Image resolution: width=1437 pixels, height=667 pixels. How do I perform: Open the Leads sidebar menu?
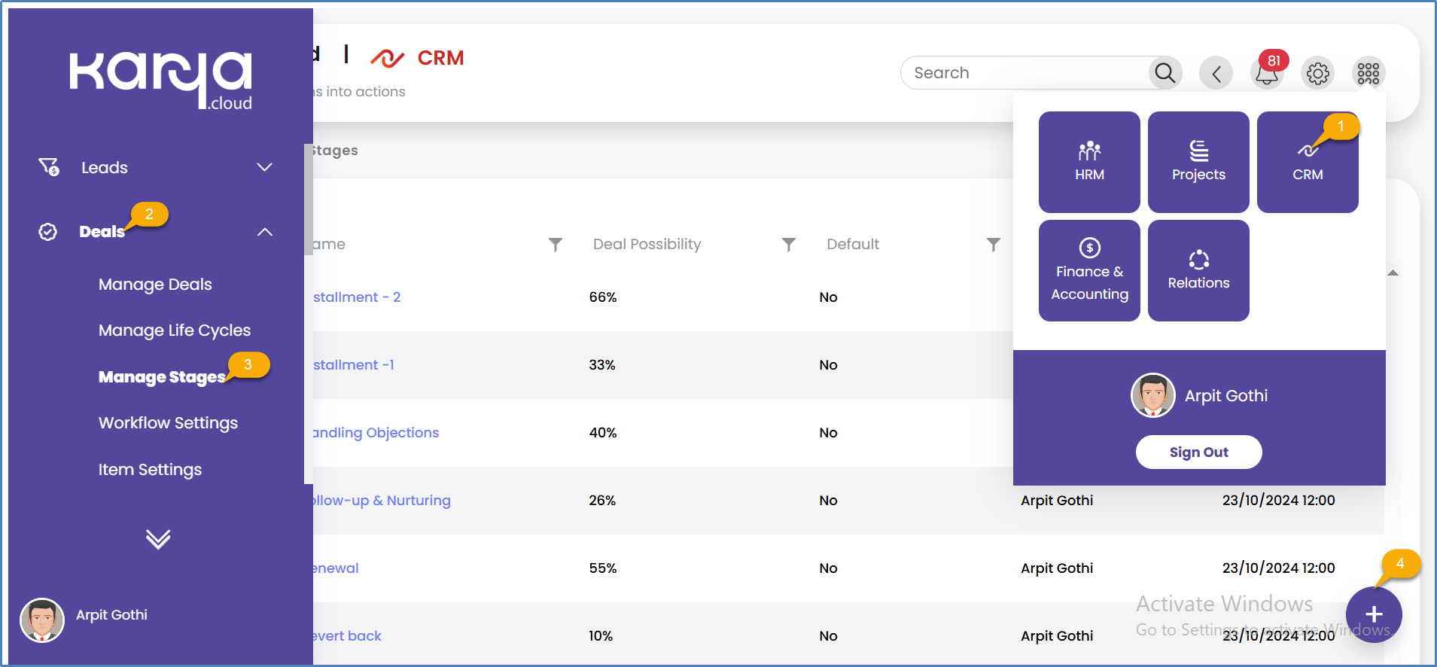click(x=105, y=167)
